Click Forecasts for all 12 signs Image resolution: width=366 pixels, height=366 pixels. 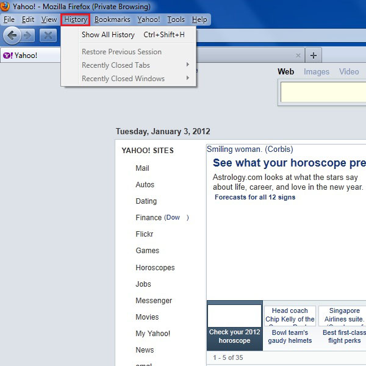(x=255, y=197)
